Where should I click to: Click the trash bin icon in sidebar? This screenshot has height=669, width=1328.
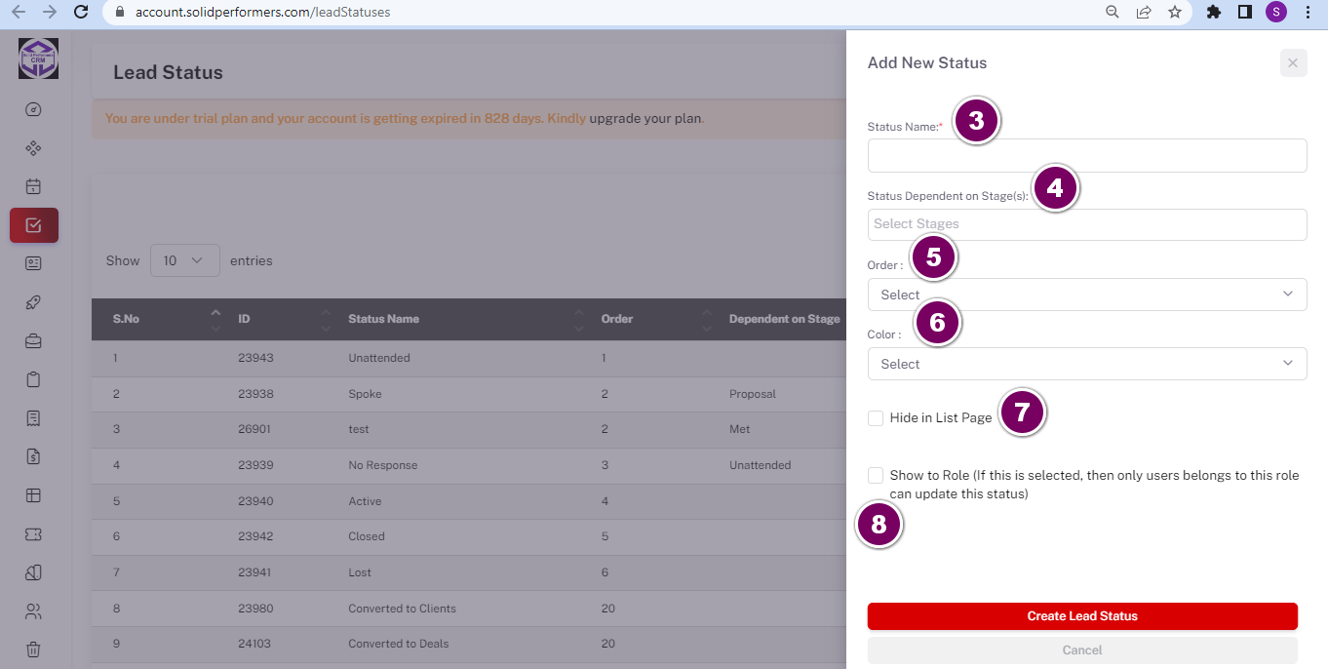[33, 649]
